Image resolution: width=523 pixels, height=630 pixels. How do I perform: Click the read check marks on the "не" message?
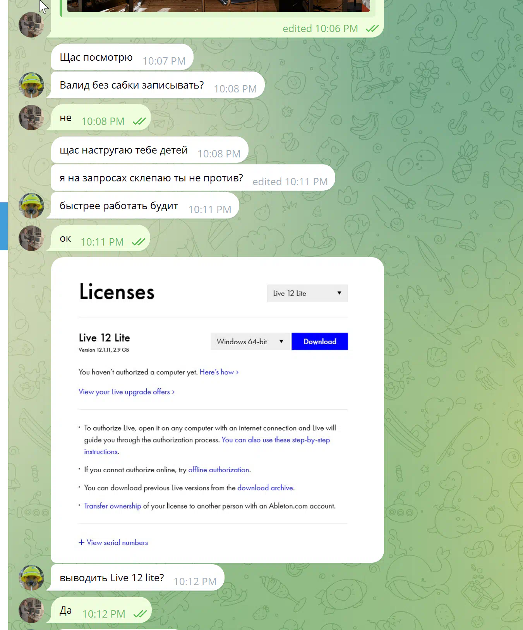(x=139, y=121)
